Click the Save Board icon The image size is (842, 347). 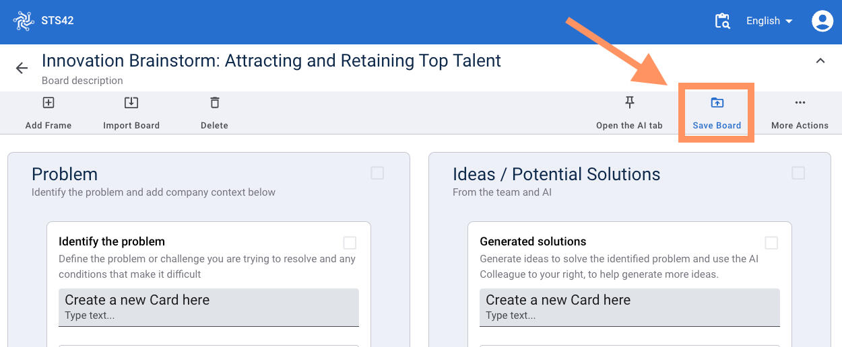pyautogui.click(x=717, y=103)
